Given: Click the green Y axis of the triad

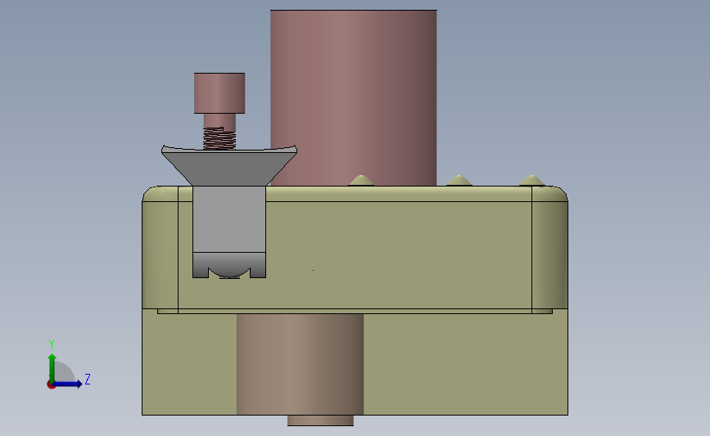Looking at the screenshot, I should [52, 367].
